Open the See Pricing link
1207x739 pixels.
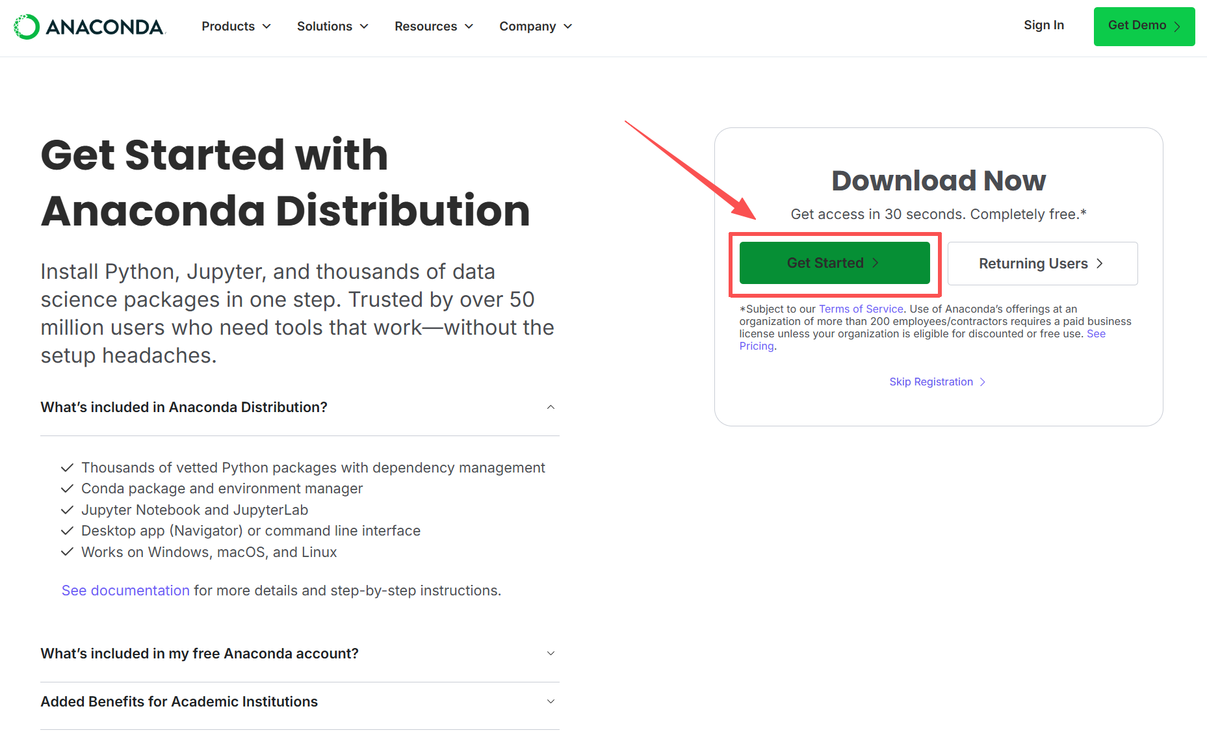[x=1096, y=334]
